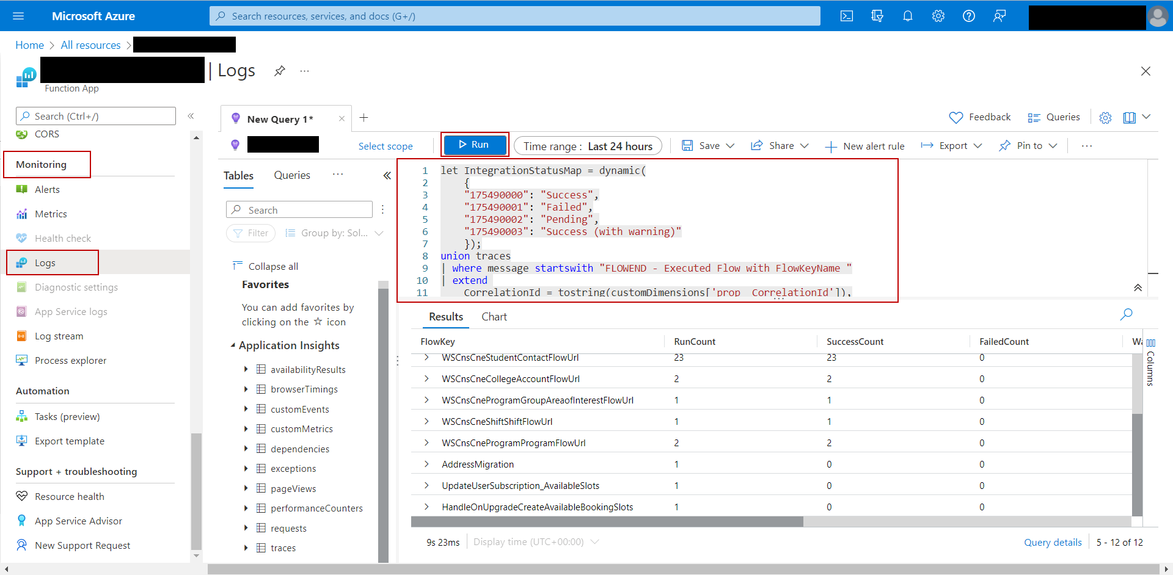
Task: Collapse the Tables side pane with double arrow
Action: [387, 175]
